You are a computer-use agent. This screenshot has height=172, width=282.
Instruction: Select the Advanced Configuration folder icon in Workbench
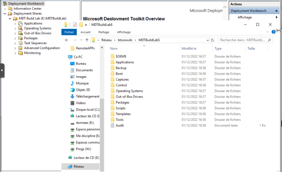20,48
